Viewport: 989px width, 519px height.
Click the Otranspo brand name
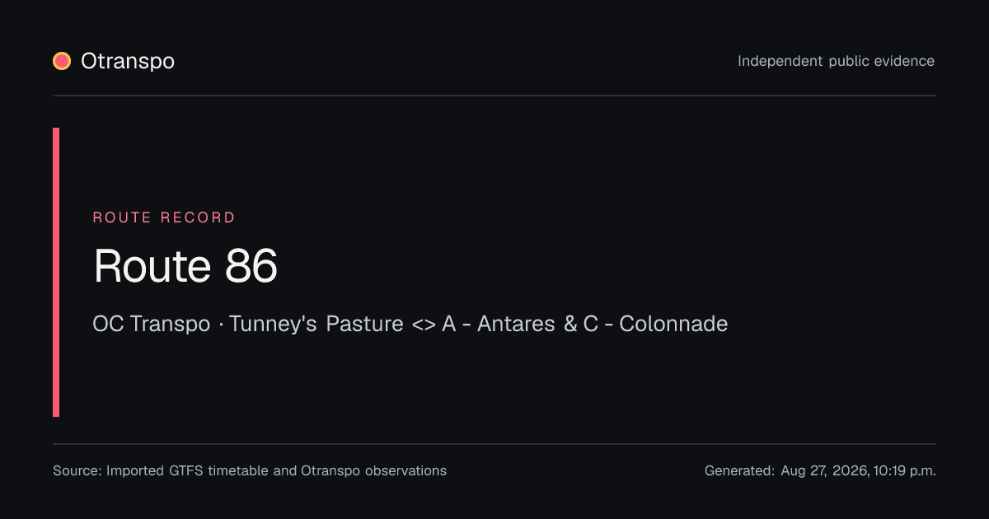pos(128,61)
